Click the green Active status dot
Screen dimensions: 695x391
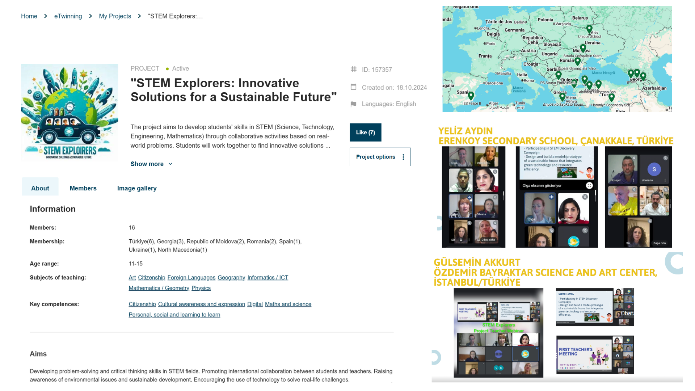coord(167,69)
